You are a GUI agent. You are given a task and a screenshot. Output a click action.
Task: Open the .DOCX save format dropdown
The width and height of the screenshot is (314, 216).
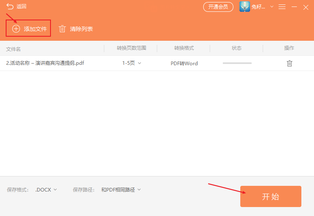click(46, 190)
